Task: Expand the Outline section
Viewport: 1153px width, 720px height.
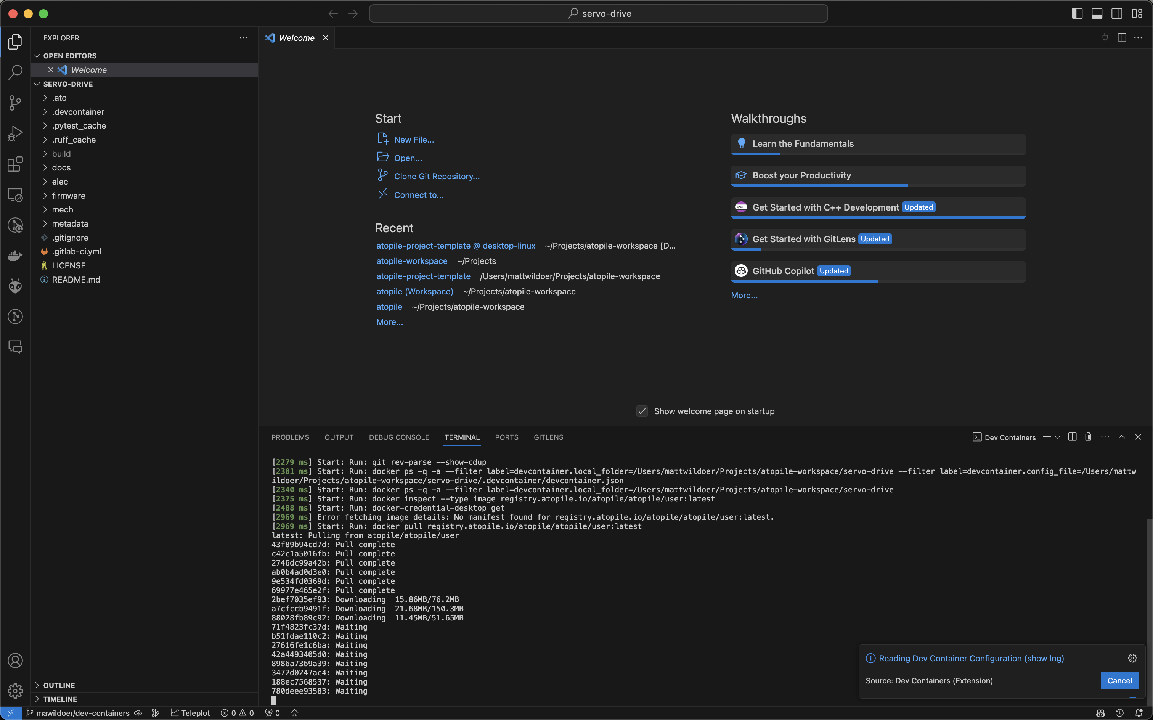Action: coord(144,685)
